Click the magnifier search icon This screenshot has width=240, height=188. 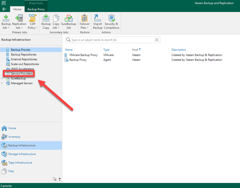tap(68, 40)
